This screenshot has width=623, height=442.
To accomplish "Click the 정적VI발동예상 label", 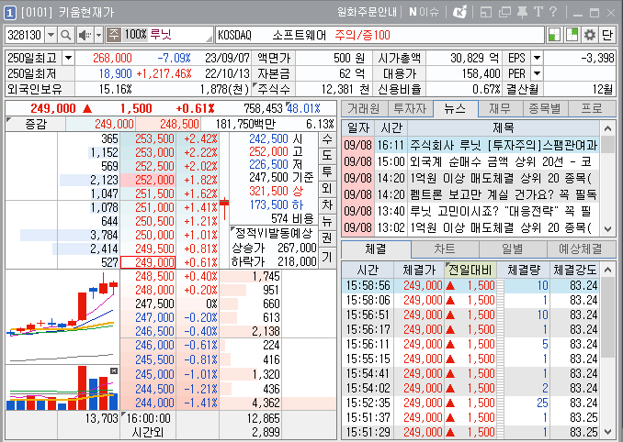I will [274, 233].
